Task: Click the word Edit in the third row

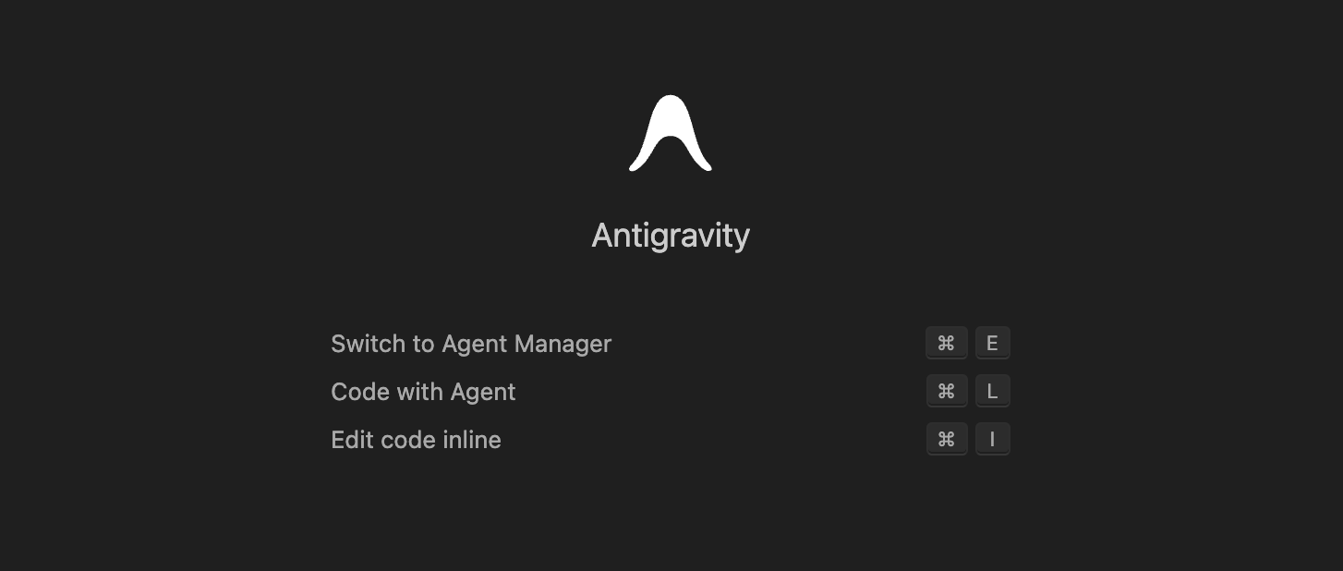Action: click(349, 440)
